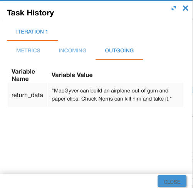Viewport: 193px width, 188px height.
Task: Click the orange underline beneath ITERATION 1
Action: click(x=32, y=40)
